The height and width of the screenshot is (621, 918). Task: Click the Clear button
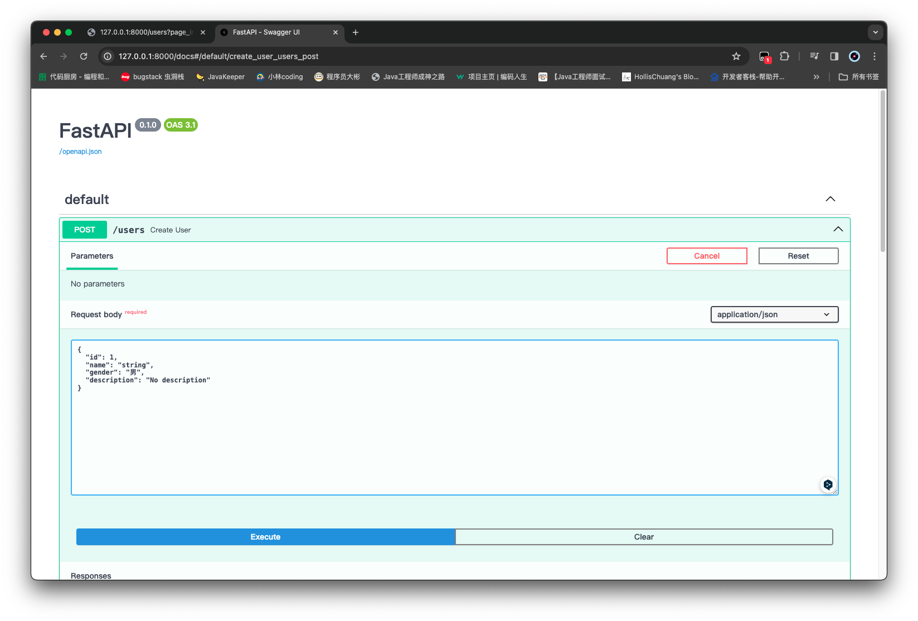click(644, 537)
